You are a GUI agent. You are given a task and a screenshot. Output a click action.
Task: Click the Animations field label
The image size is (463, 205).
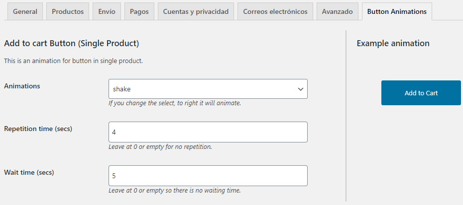22,86
